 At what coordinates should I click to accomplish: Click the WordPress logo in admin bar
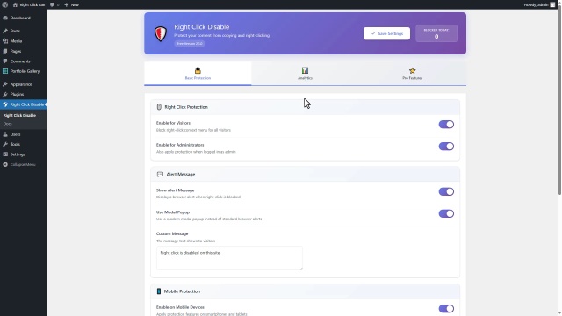(4, 4)
